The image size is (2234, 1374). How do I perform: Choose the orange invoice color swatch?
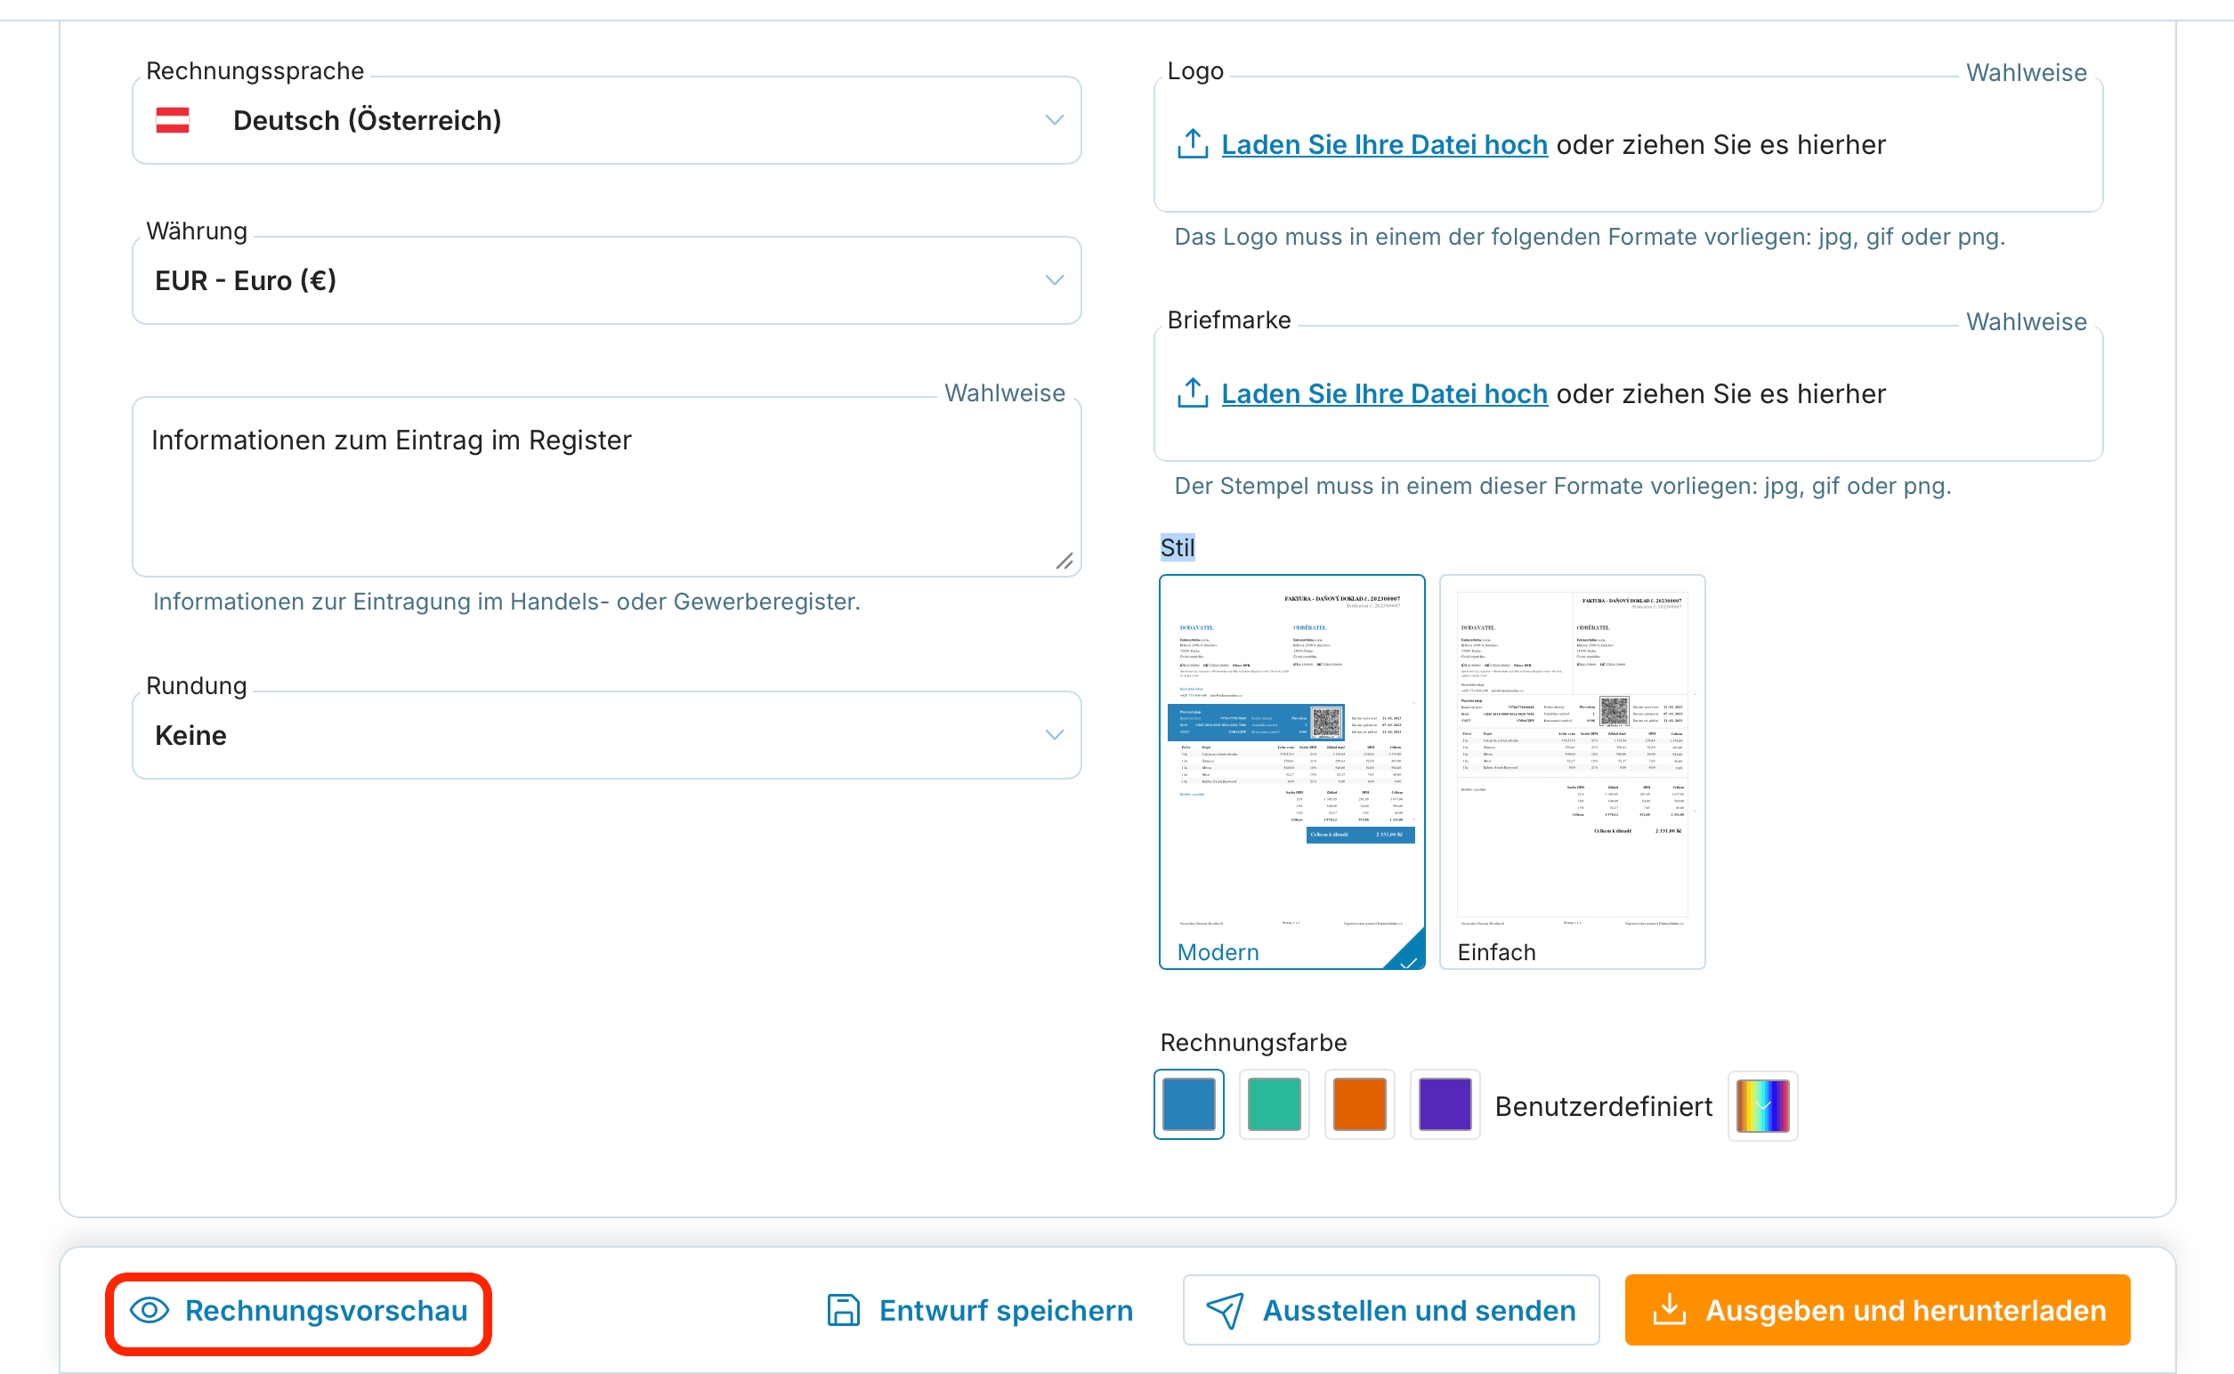(1360, 1104)
